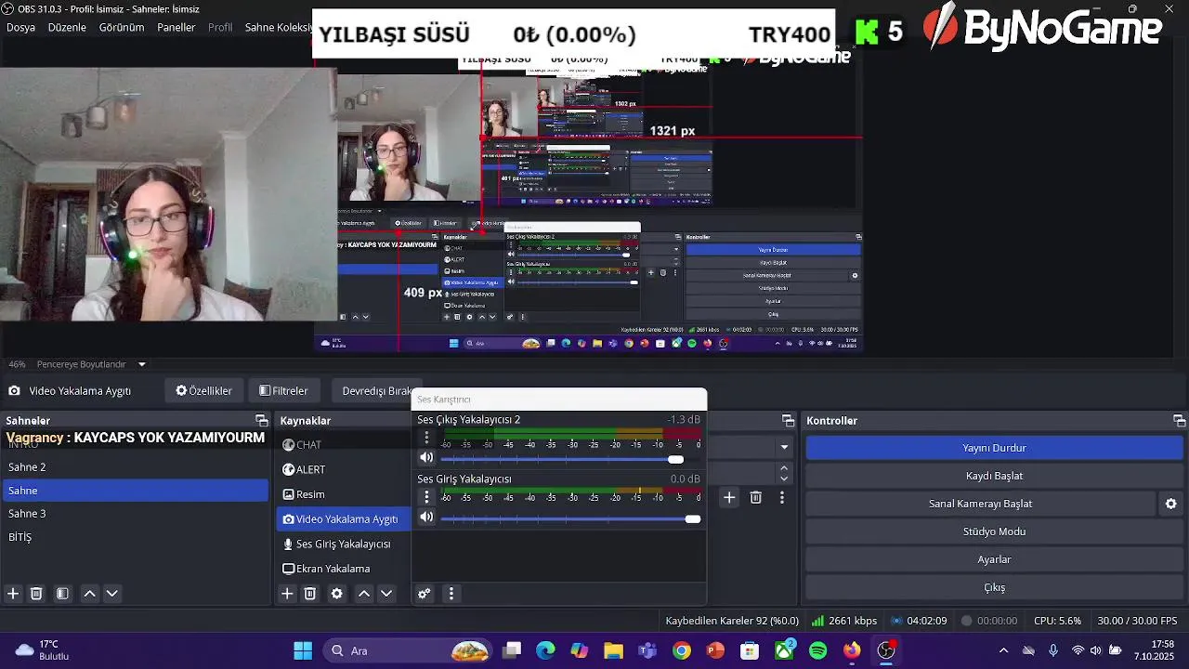Add a new scene with plus icon

[x=13, y=594]
